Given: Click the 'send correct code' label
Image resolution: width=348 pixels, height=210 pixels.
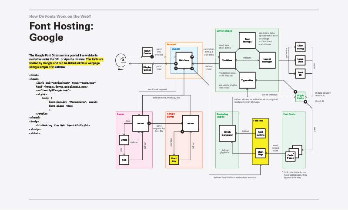Looking at the screenshot, I should (x=275, y=148).
